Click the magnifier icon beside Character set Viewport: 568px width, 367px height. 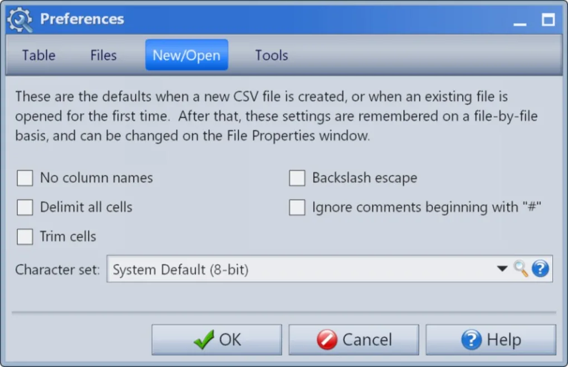pyautogui.click(x=521, y=269)
